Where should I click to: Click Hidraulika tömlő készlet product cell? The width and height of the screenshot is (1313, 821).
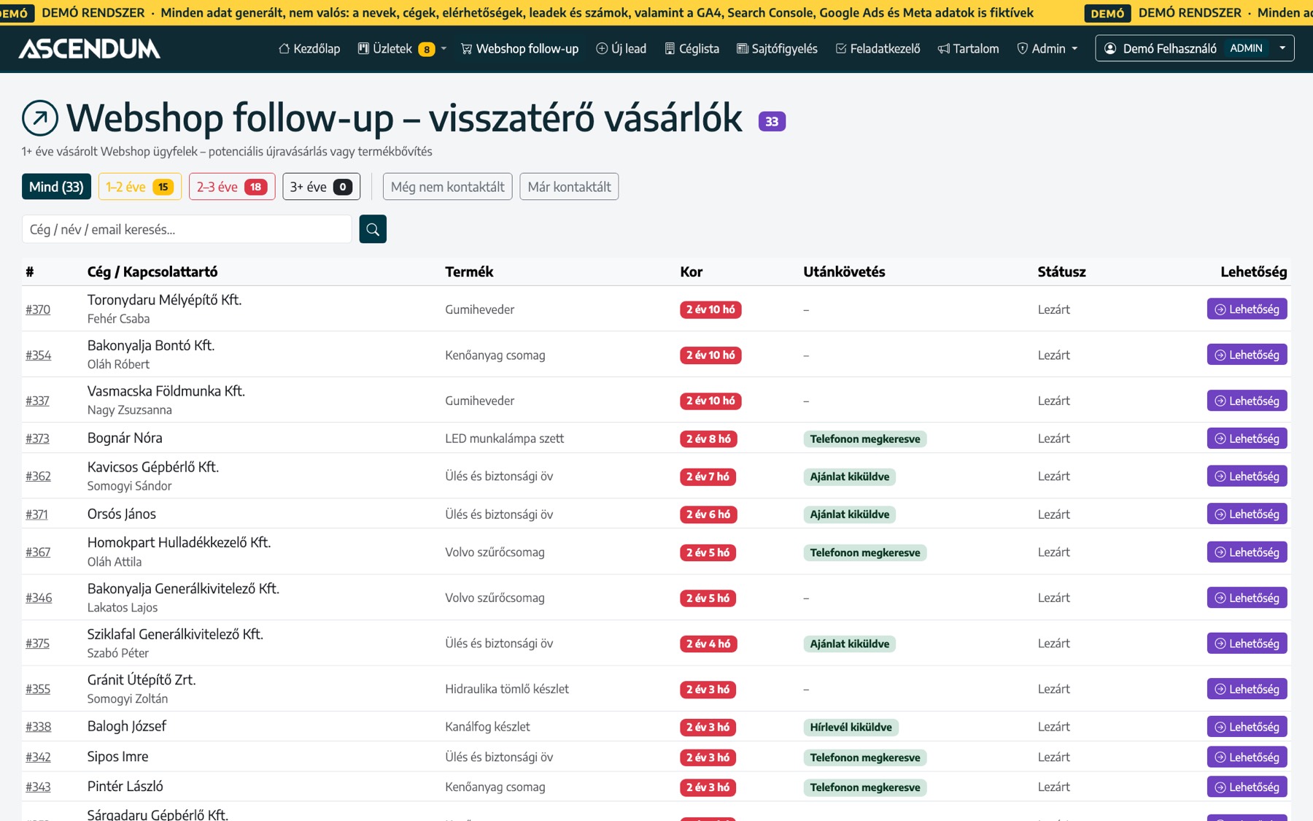tap(507, 689)
